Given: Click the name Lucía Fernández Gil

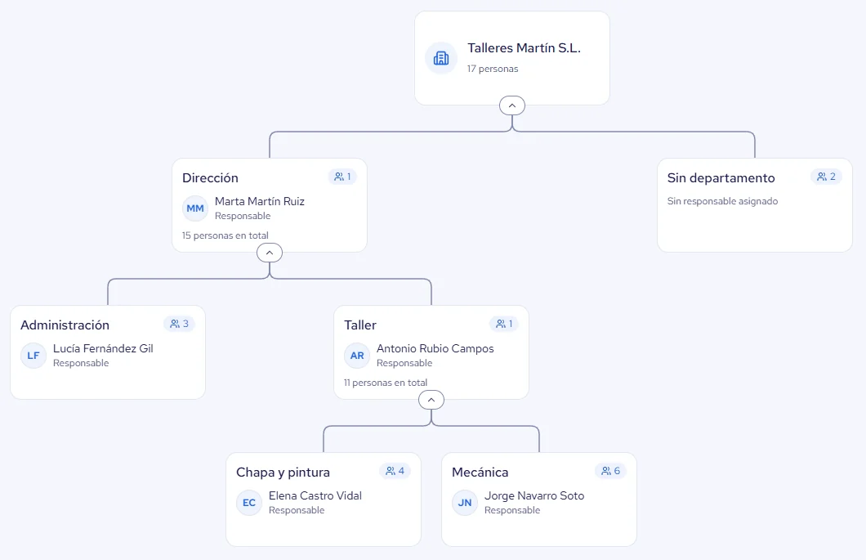Looking at the screenshot, I should point(103,348).
